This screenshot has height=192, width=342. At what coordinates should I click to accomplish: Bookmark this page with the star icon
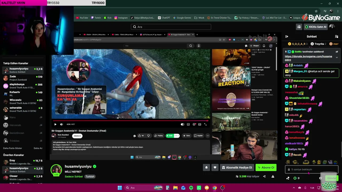[316, 11]
